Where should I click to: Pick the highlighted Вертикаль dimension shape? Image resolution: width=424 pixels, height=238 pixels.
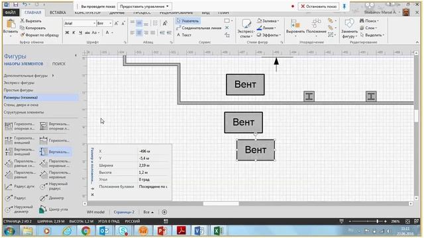pos(55,152)
